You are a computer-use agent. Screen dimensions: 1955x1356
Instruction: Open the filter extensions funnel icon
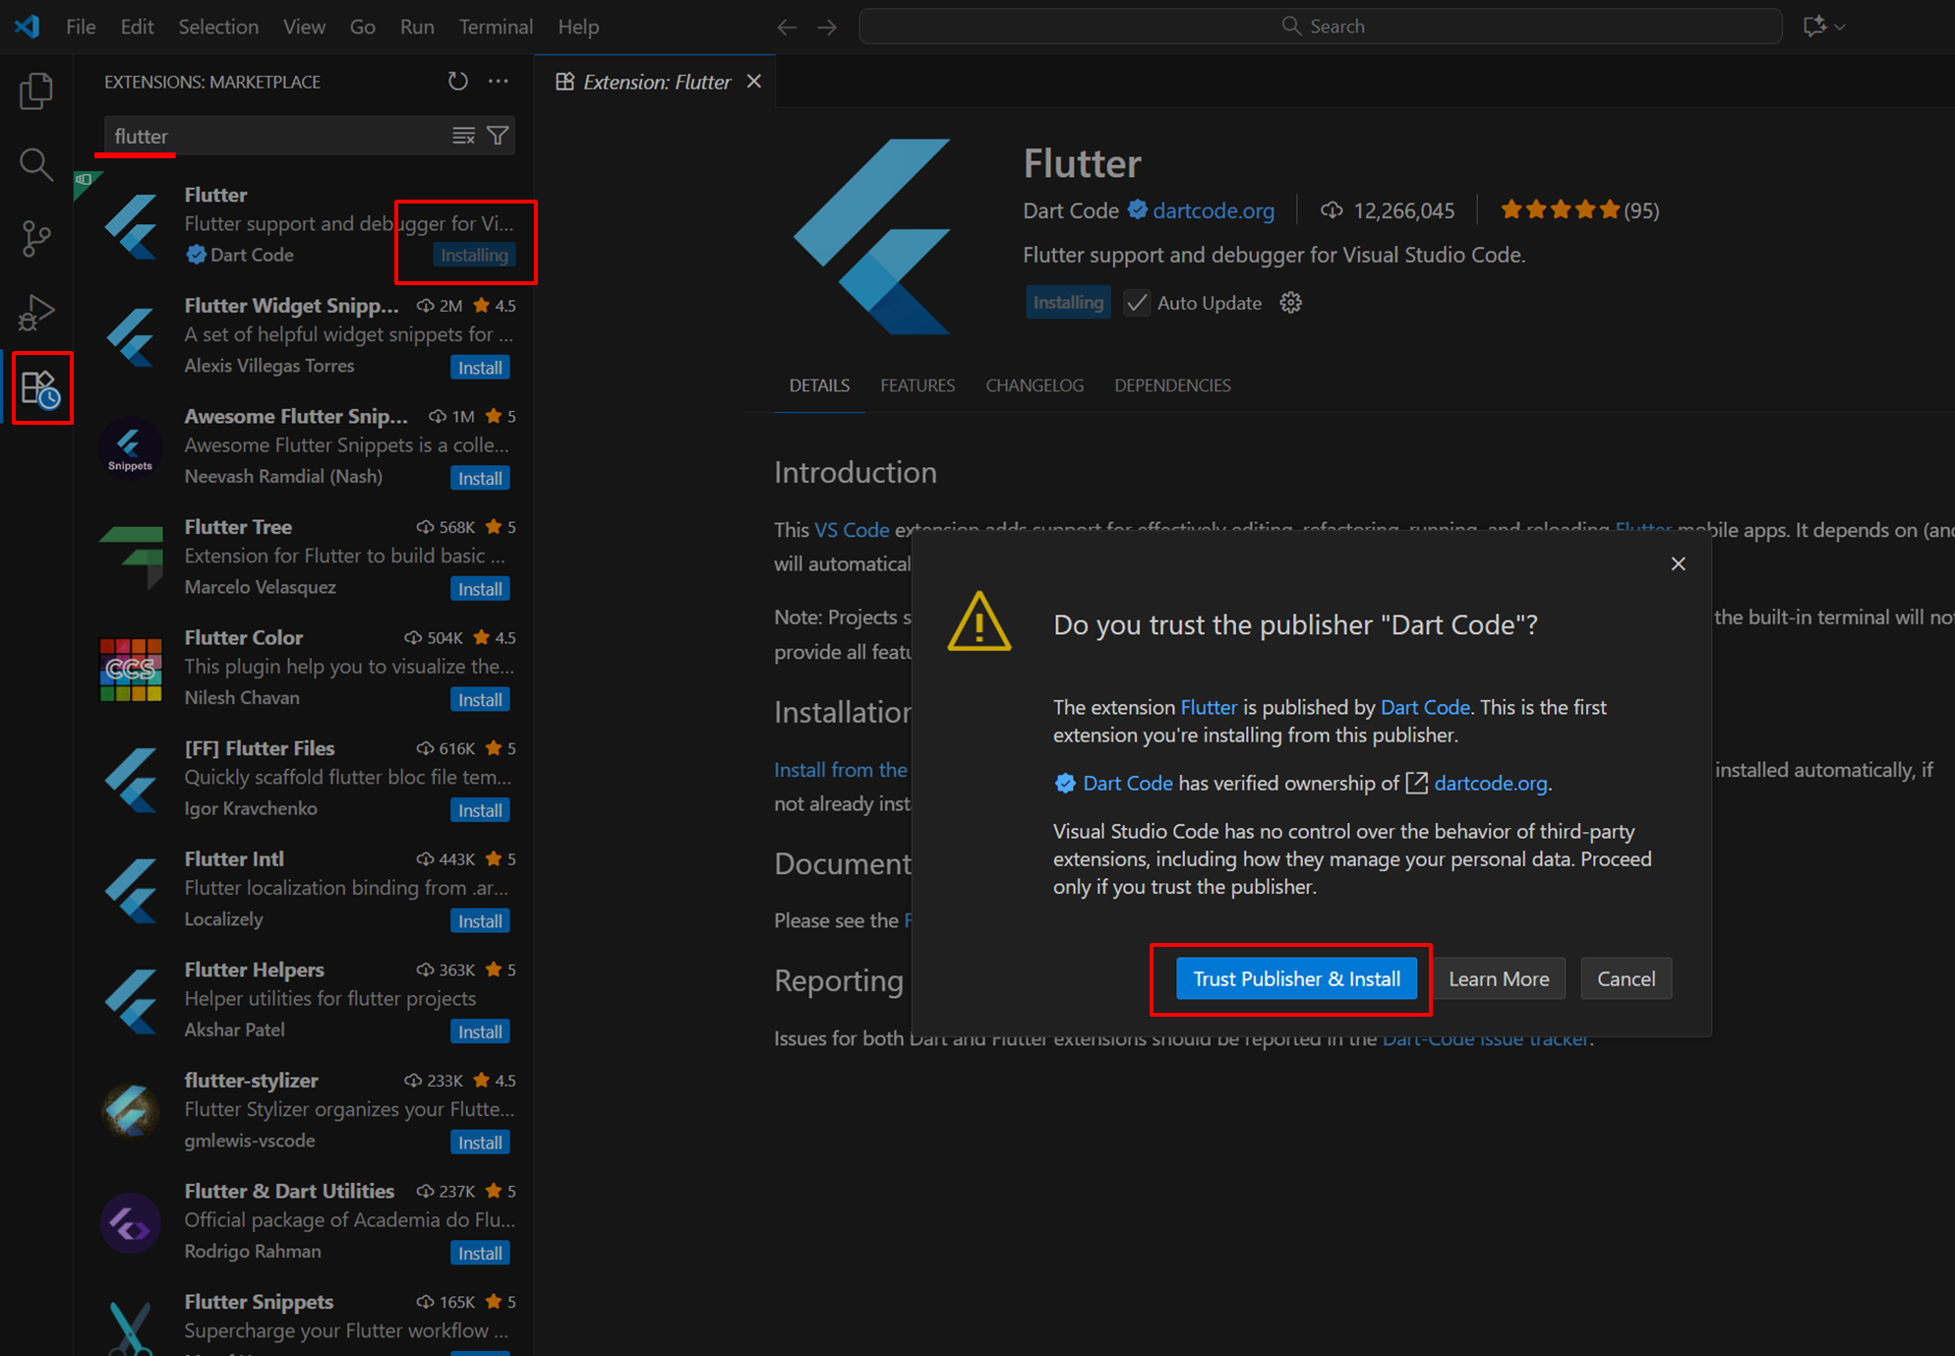point(499,136)
